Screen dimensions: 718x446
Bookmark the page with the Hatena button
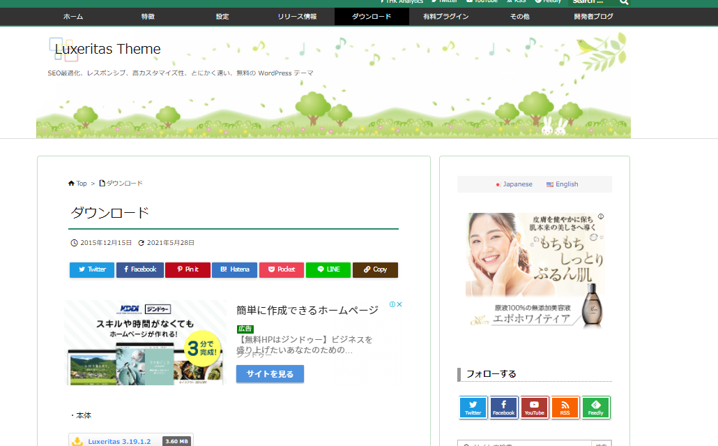234,269
